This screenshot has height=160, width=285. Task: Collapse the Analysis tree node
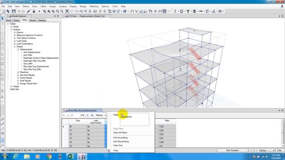pyautogui.click(x=11, y=29)
